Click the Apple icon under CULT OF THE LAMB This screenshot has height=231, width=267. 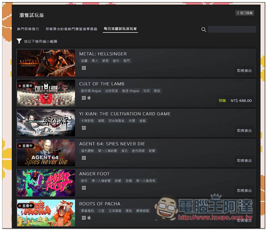coord(89,98)
